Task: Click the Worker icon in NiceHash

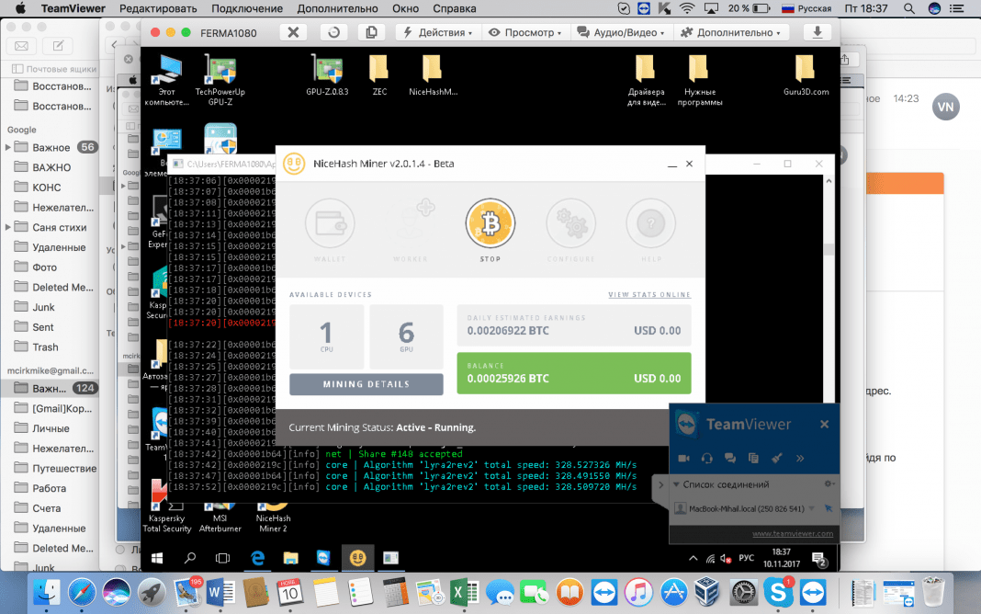Action: (x=409, y=224)
